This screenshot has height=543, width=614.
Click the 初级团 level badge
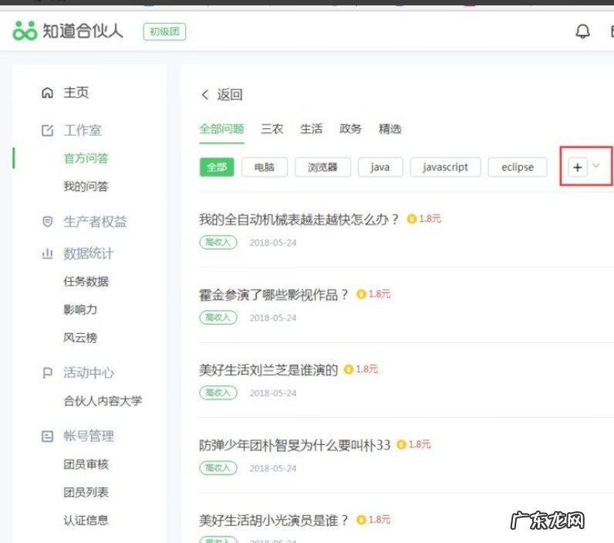pyautogui.click(x=164, y=32)
